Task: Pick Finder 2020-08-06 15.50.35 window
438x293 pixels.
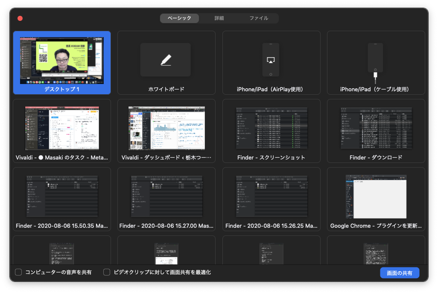Action: [x=62, y=197]
